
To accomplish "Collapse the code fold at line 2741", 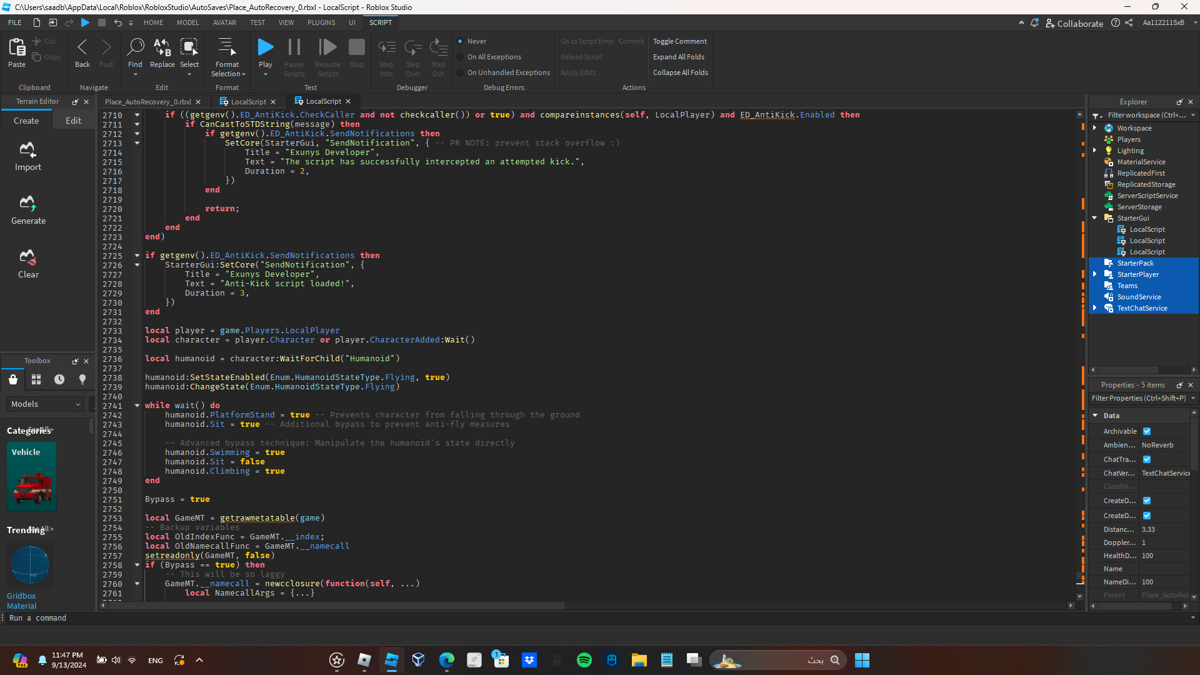I will click(137, 406).
